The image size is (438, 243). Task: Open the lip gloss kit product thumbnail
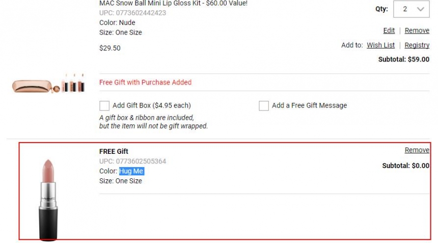(x=48, y=84)
